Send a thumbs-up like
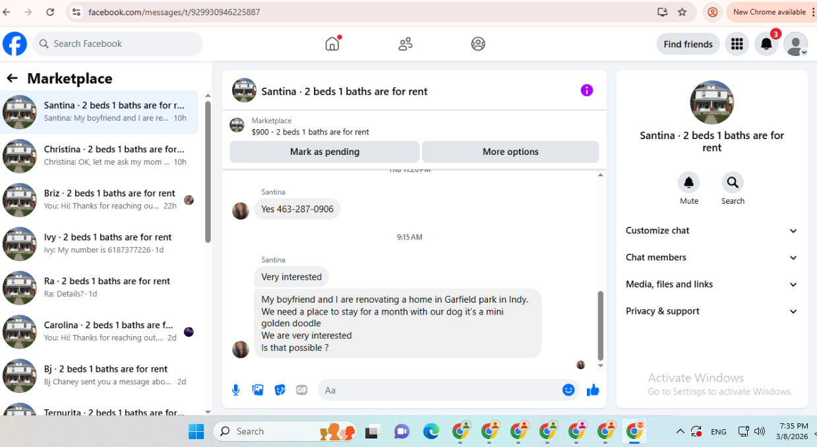 (593, 390)
